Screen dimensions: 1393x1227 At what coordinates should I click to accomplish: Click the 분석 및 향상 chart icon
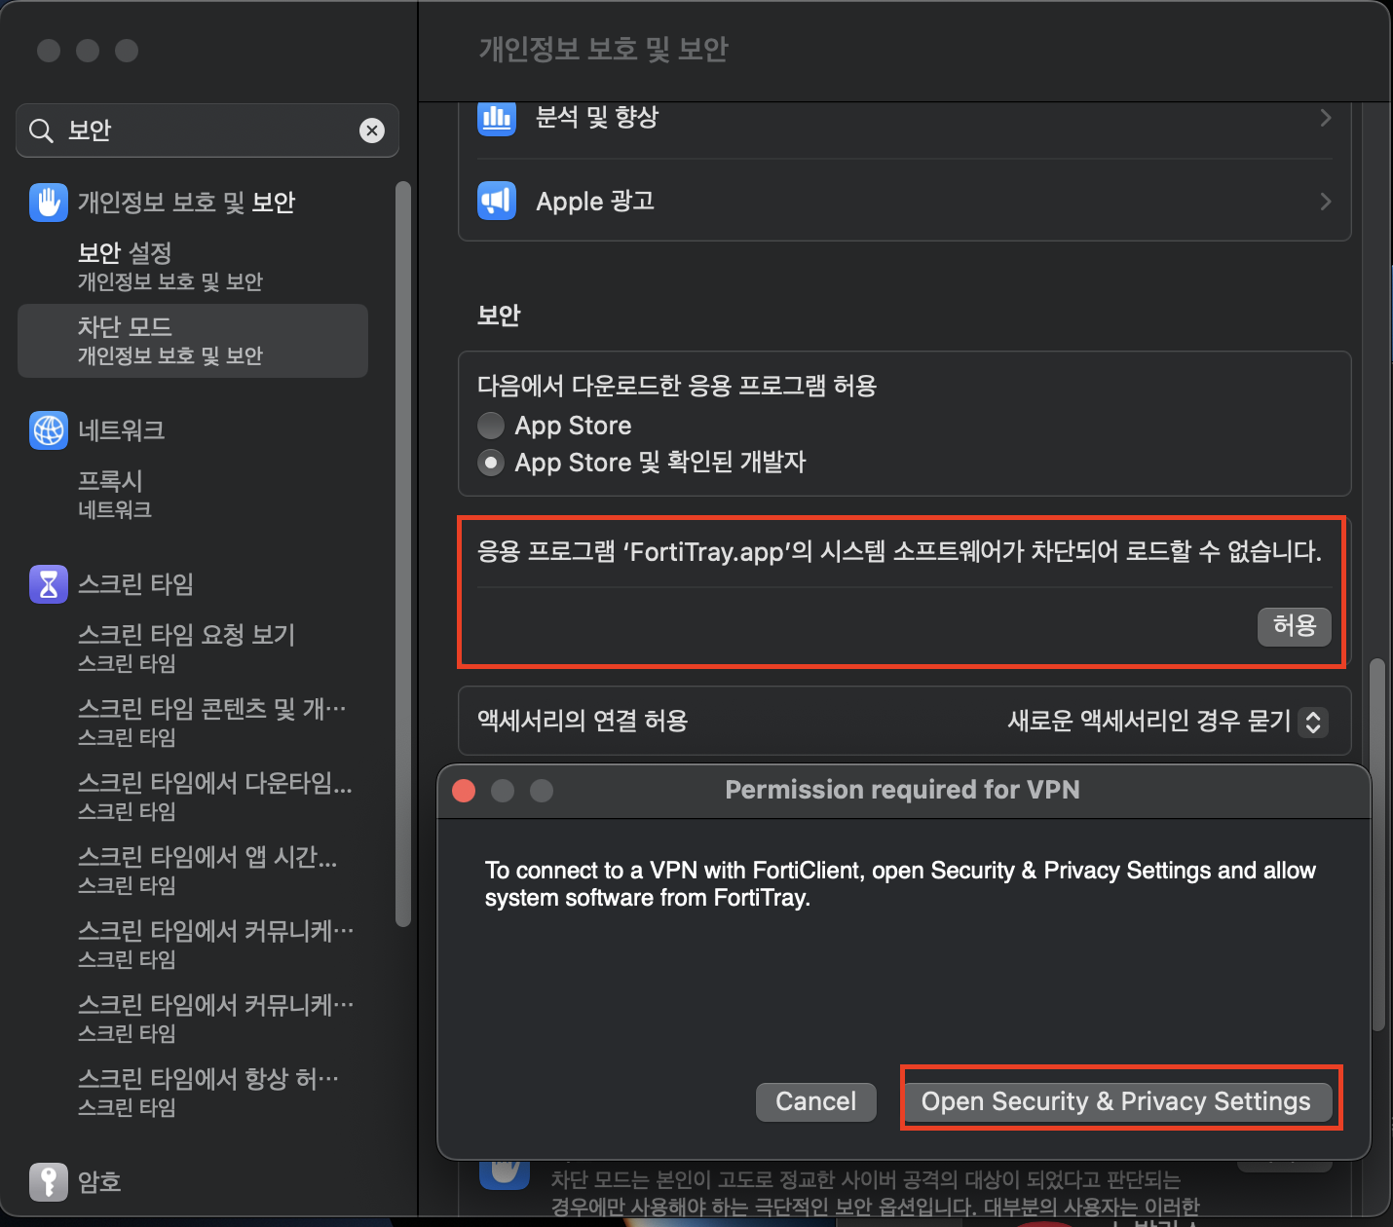click(x=497, y=118)
